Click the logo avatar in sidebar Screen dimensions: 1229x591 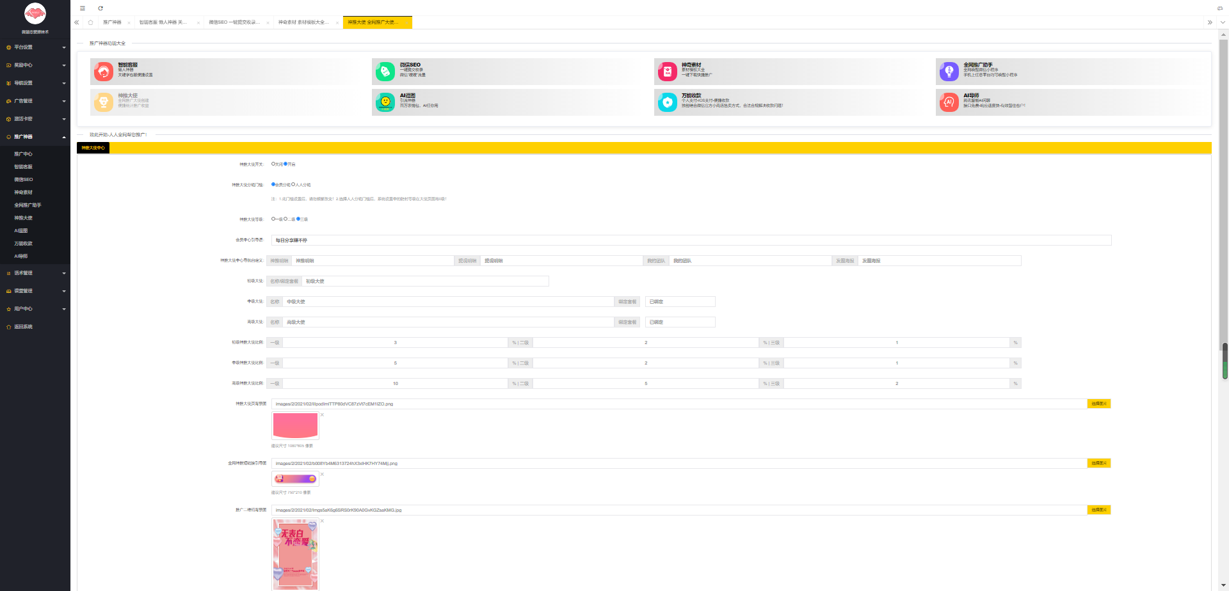pos(35,13)
